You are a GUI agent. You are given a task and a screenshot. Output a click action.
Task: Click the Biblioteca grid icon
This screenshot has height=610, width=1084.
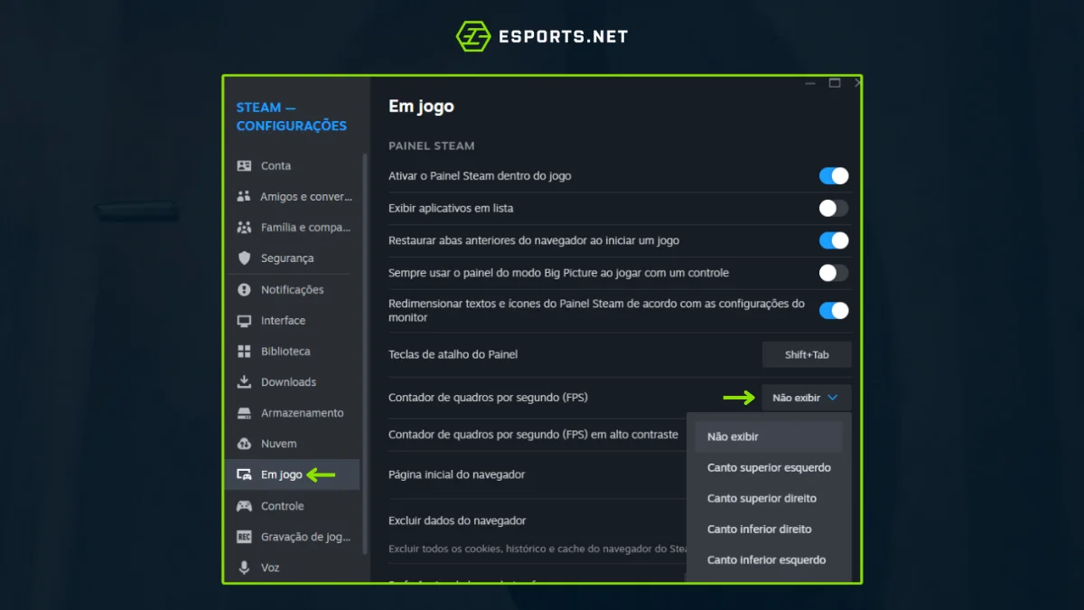[244, 352]
